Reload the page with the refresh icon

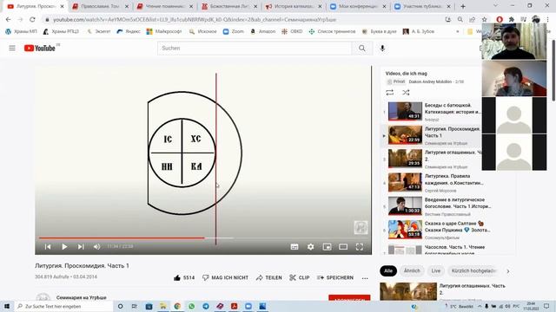click(32, 19)
